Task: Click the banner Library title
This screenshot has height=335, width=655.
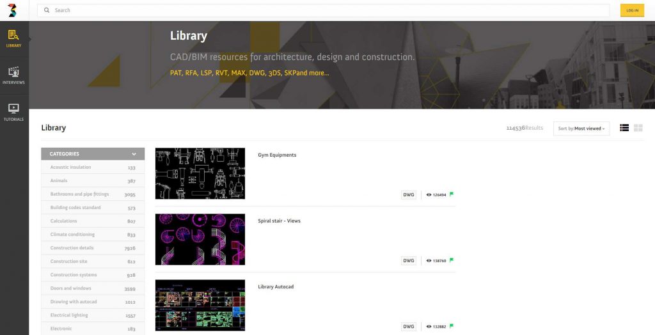Action: [x=189, y=36]
